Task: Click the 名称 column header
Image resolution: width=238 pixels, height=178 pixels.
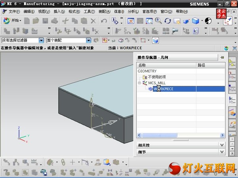Action: [167, 65]
